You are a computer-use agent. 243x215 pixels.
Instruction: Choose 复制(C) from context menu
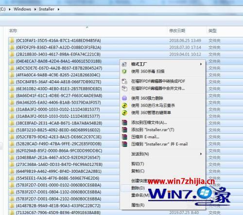coord(163,171)
